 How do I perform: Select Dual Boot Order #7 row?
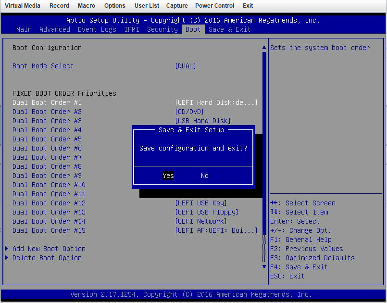click(47, 157)
